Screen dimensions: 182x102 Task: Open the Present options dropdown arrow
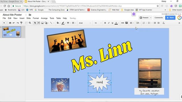point(151,18)
